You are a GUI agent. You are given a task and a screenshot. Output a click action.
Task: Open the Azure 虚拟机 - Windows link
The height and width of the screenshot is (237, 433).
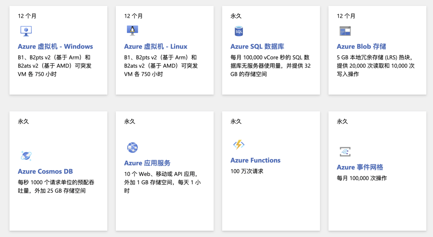click(55, 46)
